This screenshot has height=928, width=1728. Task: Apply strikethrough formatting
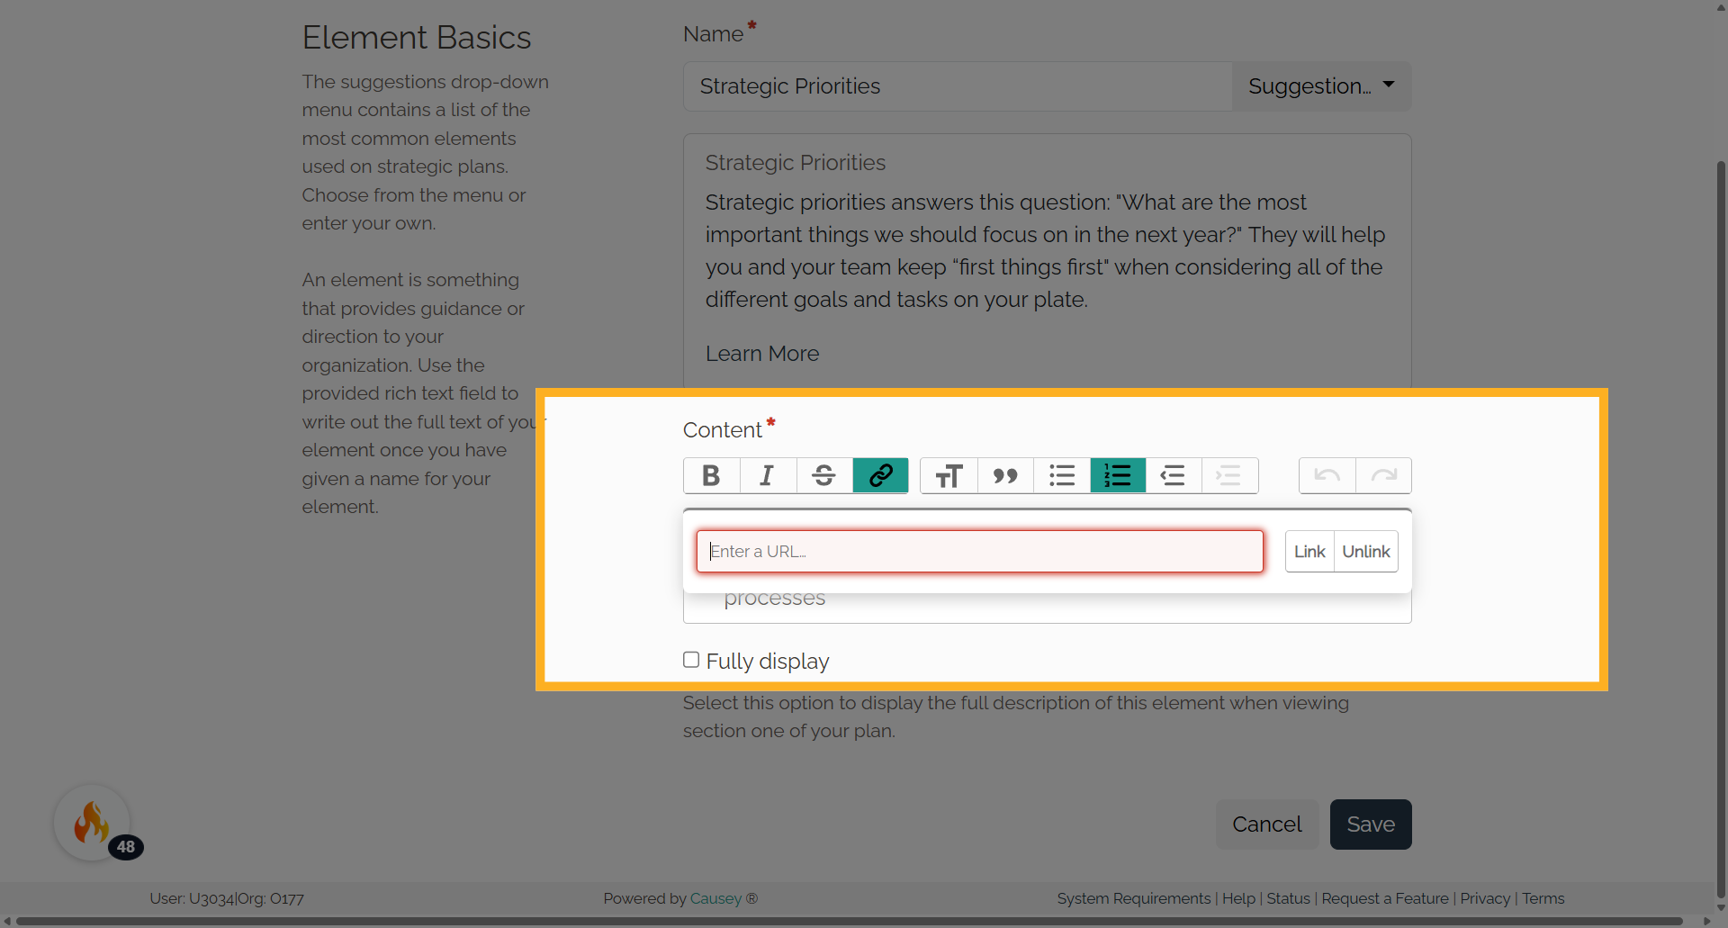click(x=823, y=475)
